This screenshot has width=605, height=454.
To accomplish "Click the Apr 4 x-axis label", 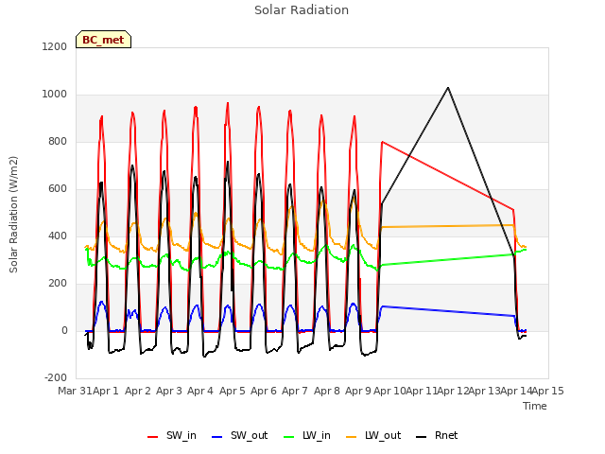I will point(200,391).
